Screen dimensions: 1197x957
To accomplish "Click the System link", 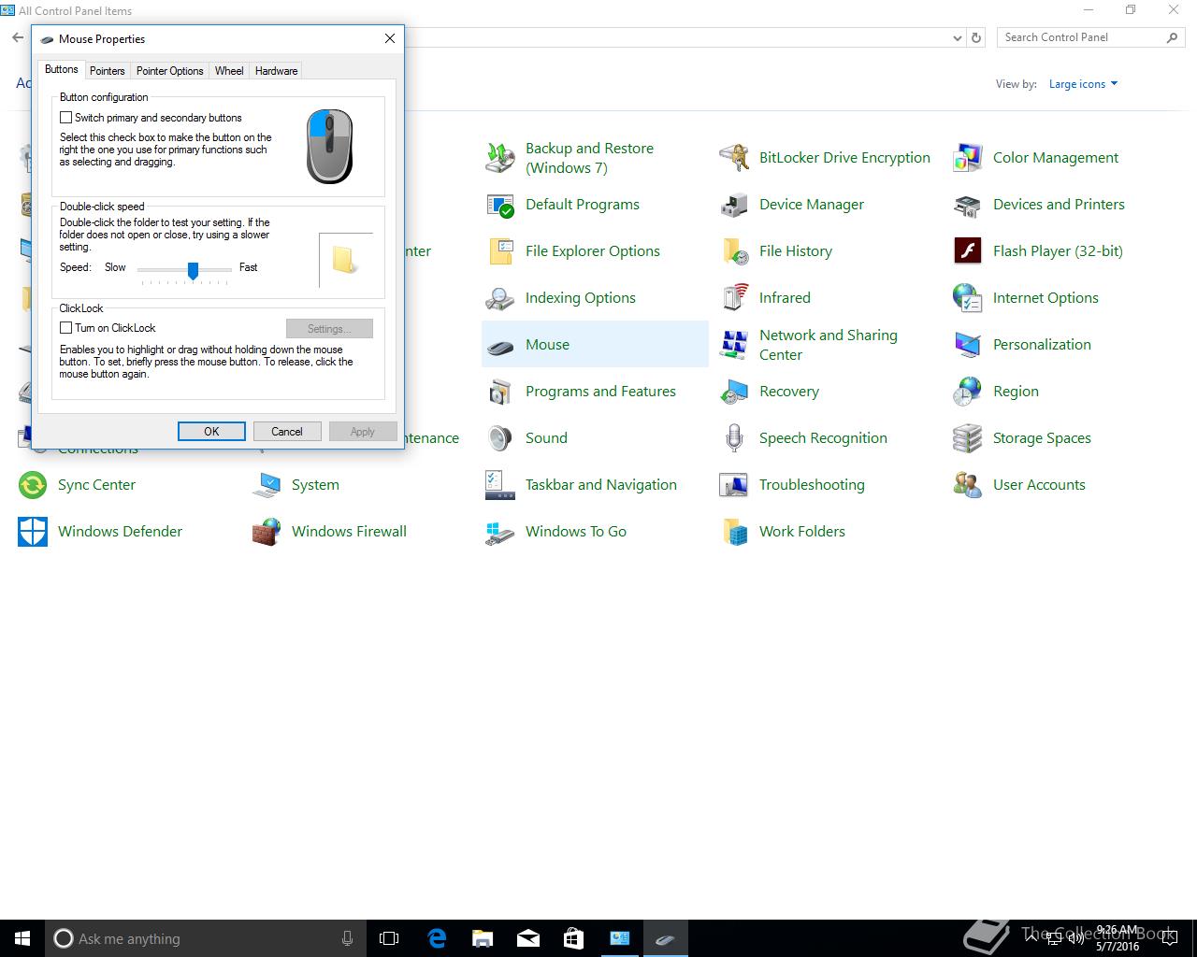I will 315,485.
